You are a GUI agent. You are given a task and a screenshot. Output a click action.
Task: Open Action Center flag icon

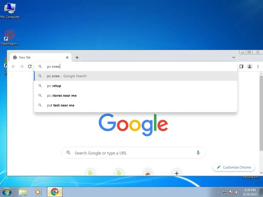tap(231, 192)
